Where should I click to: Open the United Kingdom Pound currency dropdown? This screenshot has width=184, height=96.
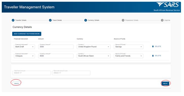pos(94,46)
